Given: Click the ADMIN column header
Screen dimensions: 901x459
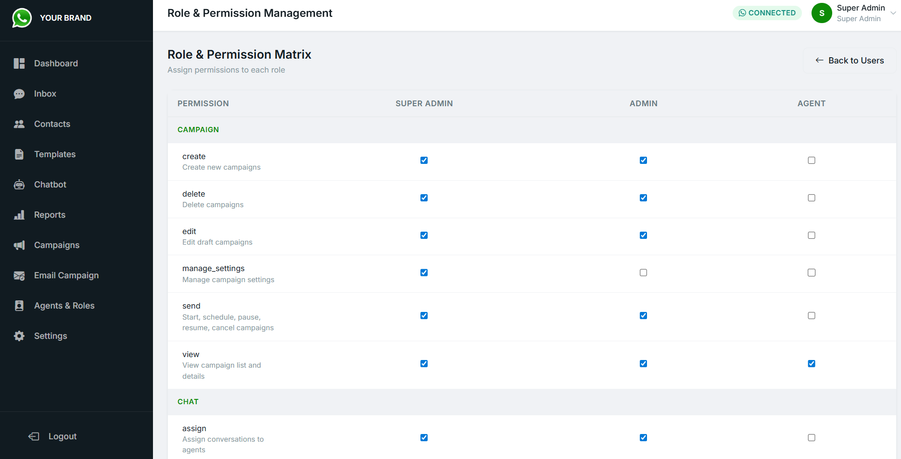Looking at the screenshot, I should tap(643, 103).
